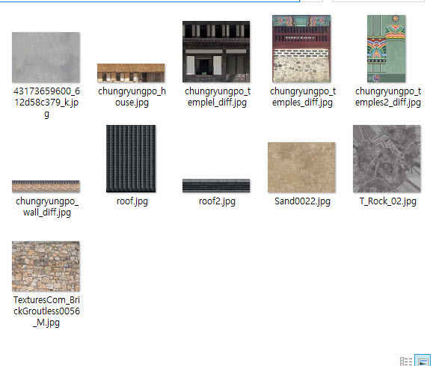Screen dimensions: 433x366
Task: Click the file name roof.jpg
Action: coord(132,201)
